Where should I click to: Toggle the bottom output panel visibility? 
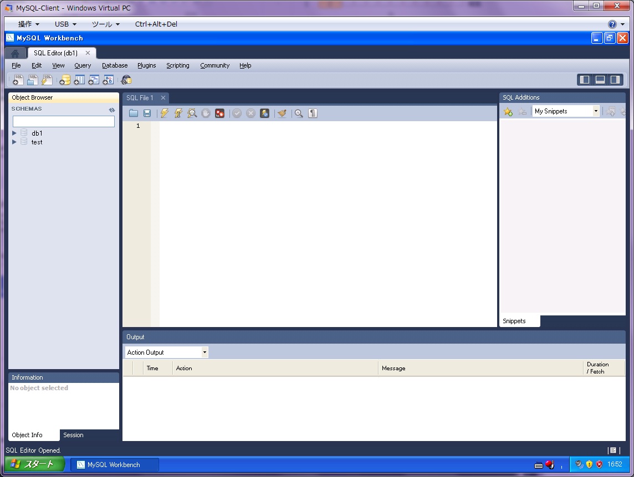point(600,80)
